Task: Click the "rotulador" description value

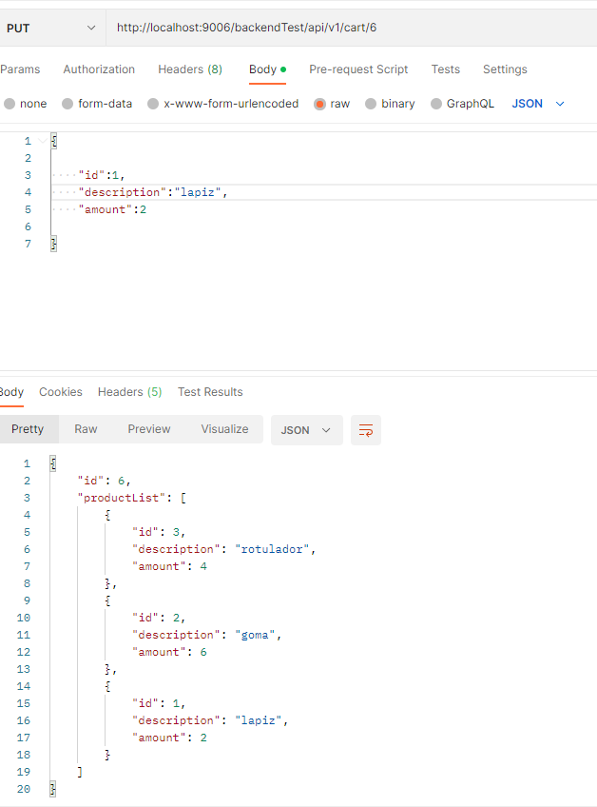Action: coord(272,549)
